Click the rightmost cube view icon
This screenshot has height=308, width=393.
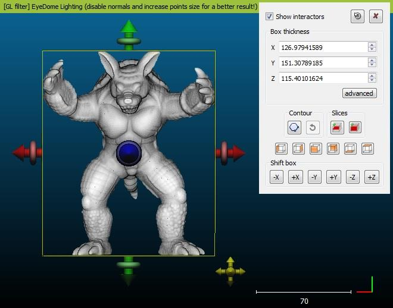[x=368, y=149]
